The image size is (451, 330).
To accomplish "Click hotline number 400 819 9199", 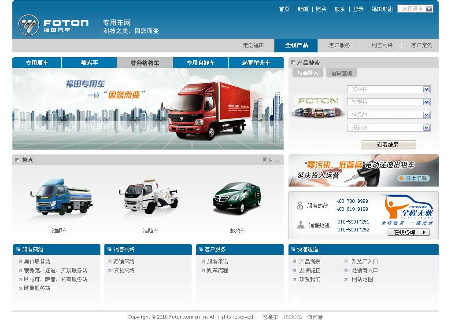I will coord(352,209).
